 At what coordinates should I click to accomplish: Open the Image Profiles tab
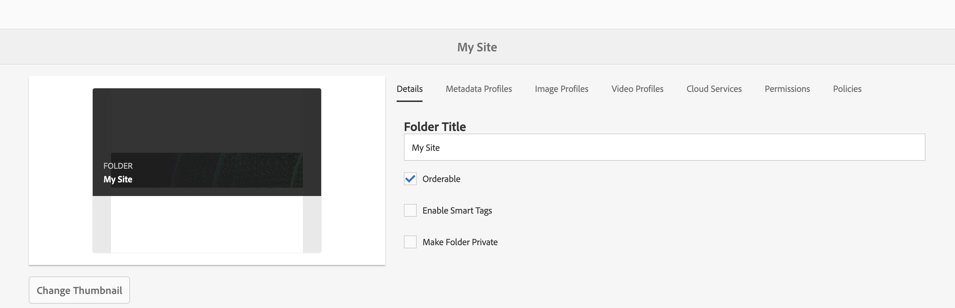point(561,89)
